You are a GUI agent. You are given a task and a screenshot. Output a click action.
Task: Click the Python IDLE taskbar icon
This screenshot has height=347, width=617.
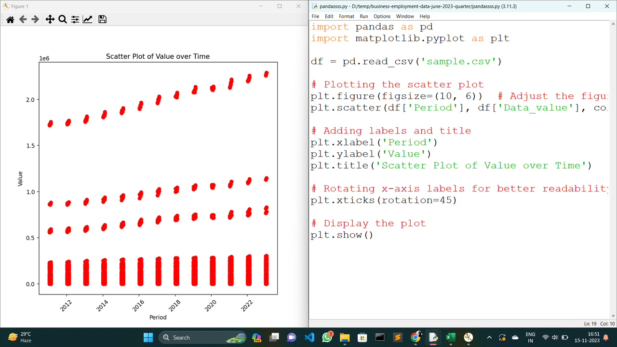coord(433,337)
